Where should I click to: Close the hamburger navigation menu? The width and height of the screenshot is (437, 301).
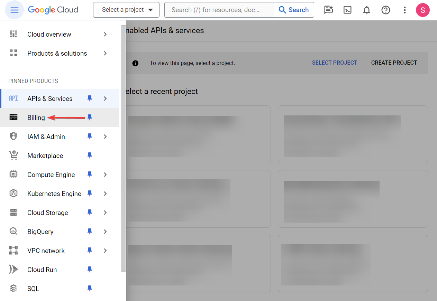pyautogui.click(x=15, y=10)
